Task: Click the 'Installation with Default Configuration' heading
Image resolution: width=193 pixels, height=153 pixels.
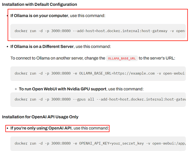Action: 40,5
